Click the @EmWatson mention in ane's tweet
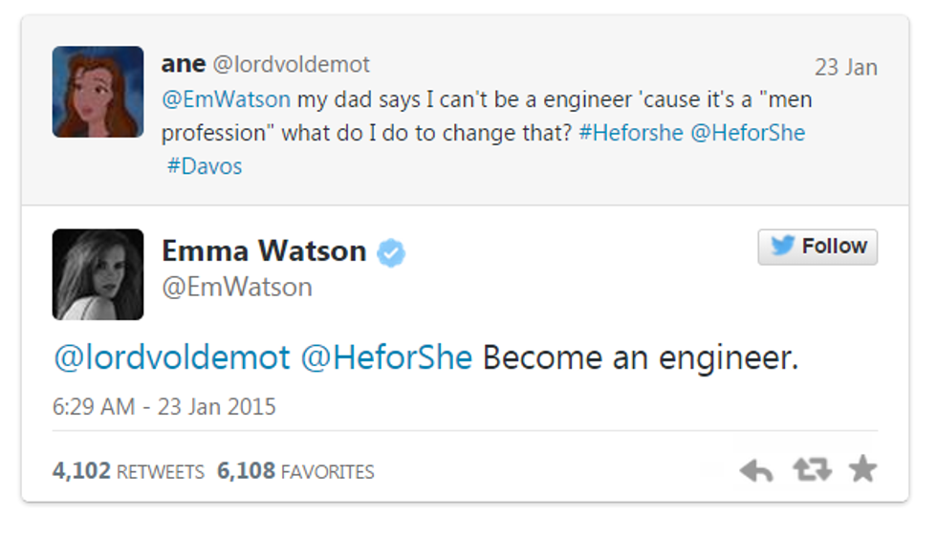 click(226, 99)
